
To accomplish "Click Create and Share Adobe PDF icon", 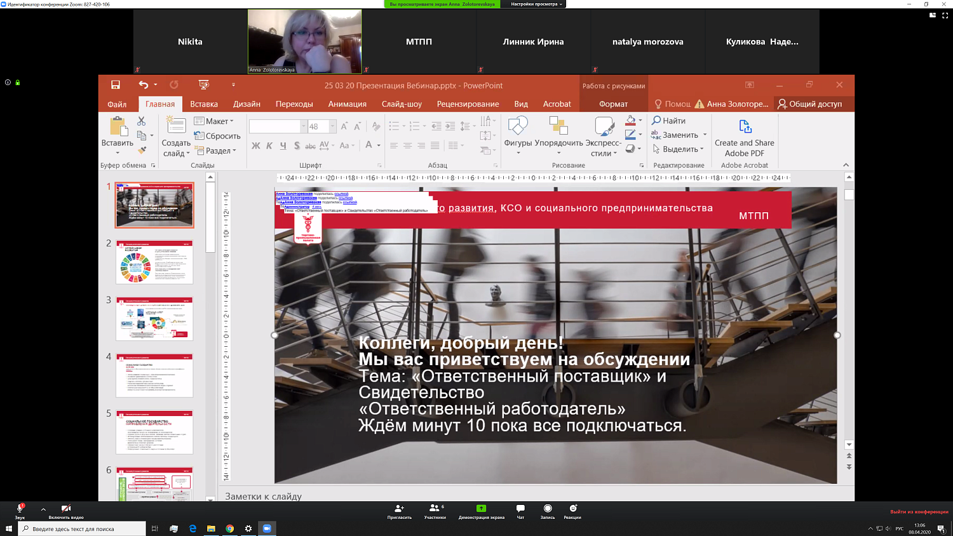I will click(745, 127).
